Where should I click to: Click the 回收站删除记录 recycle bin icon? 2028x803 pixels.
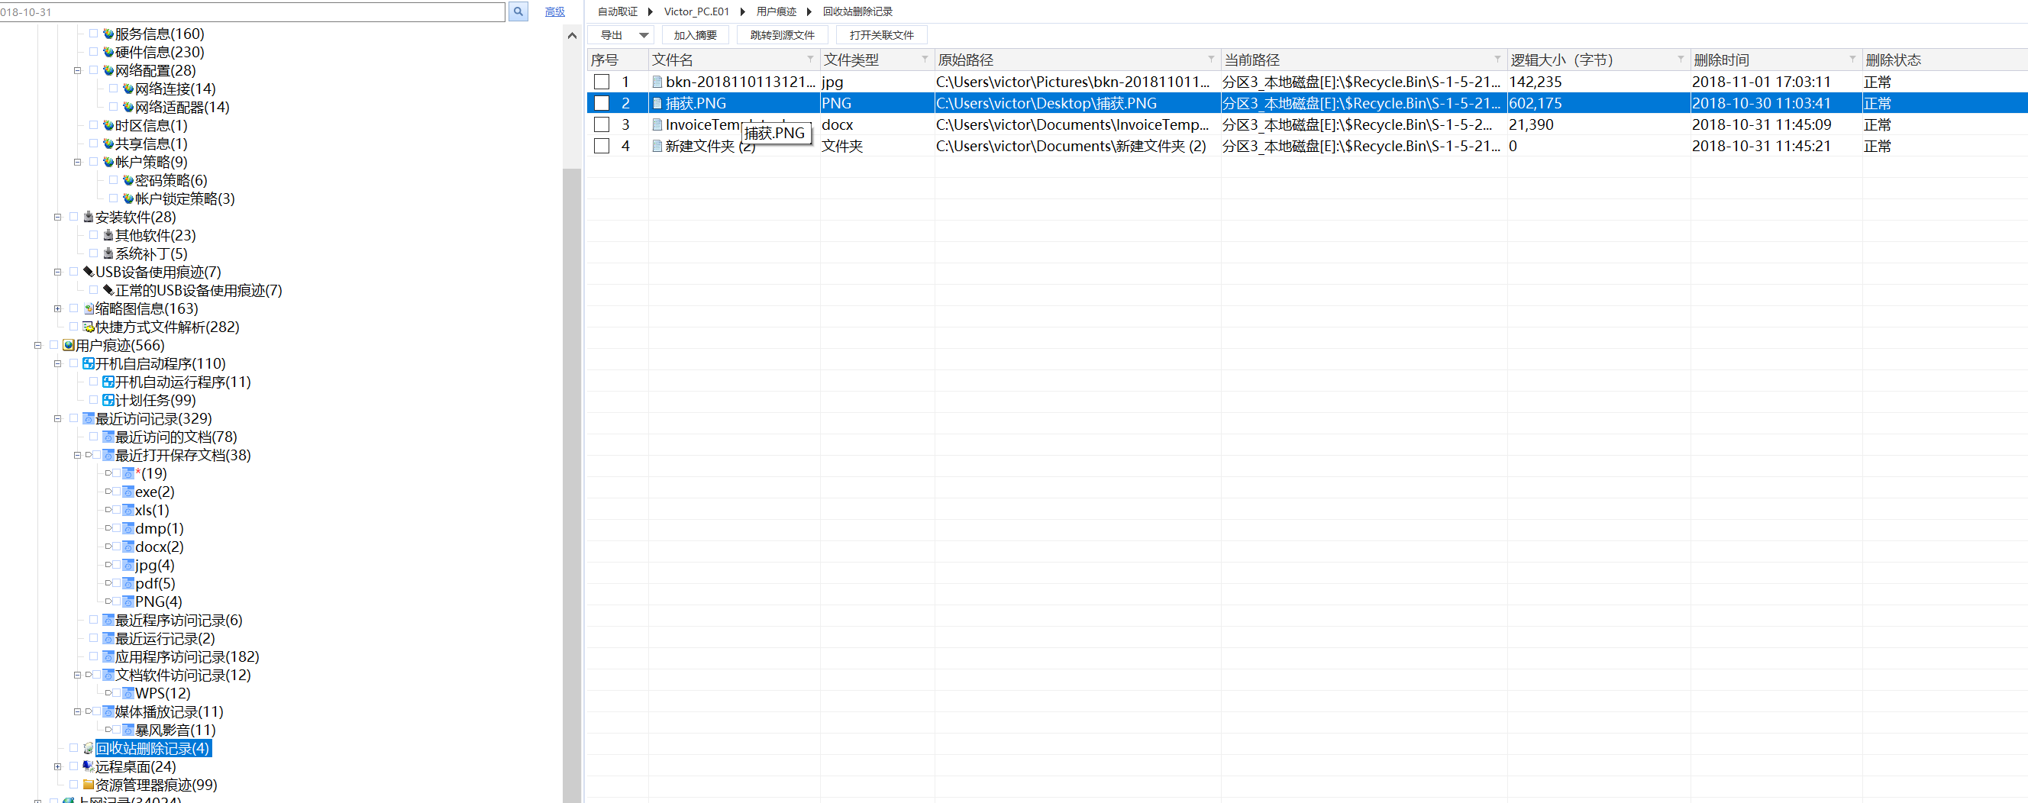[88, 749]
